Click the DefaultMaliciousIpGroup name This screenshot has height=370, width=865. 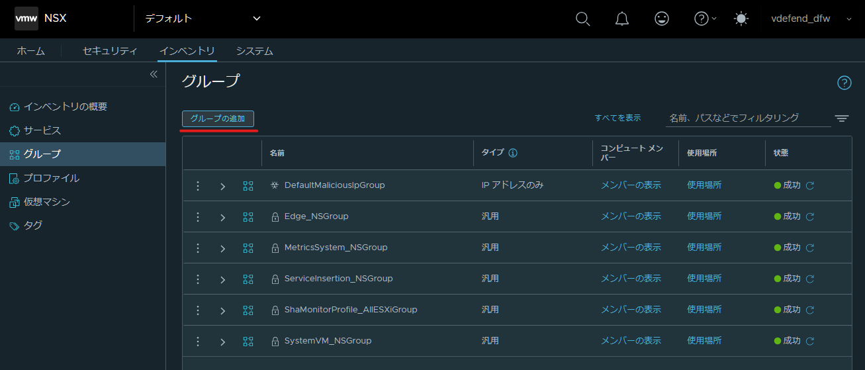coord(334,185)
